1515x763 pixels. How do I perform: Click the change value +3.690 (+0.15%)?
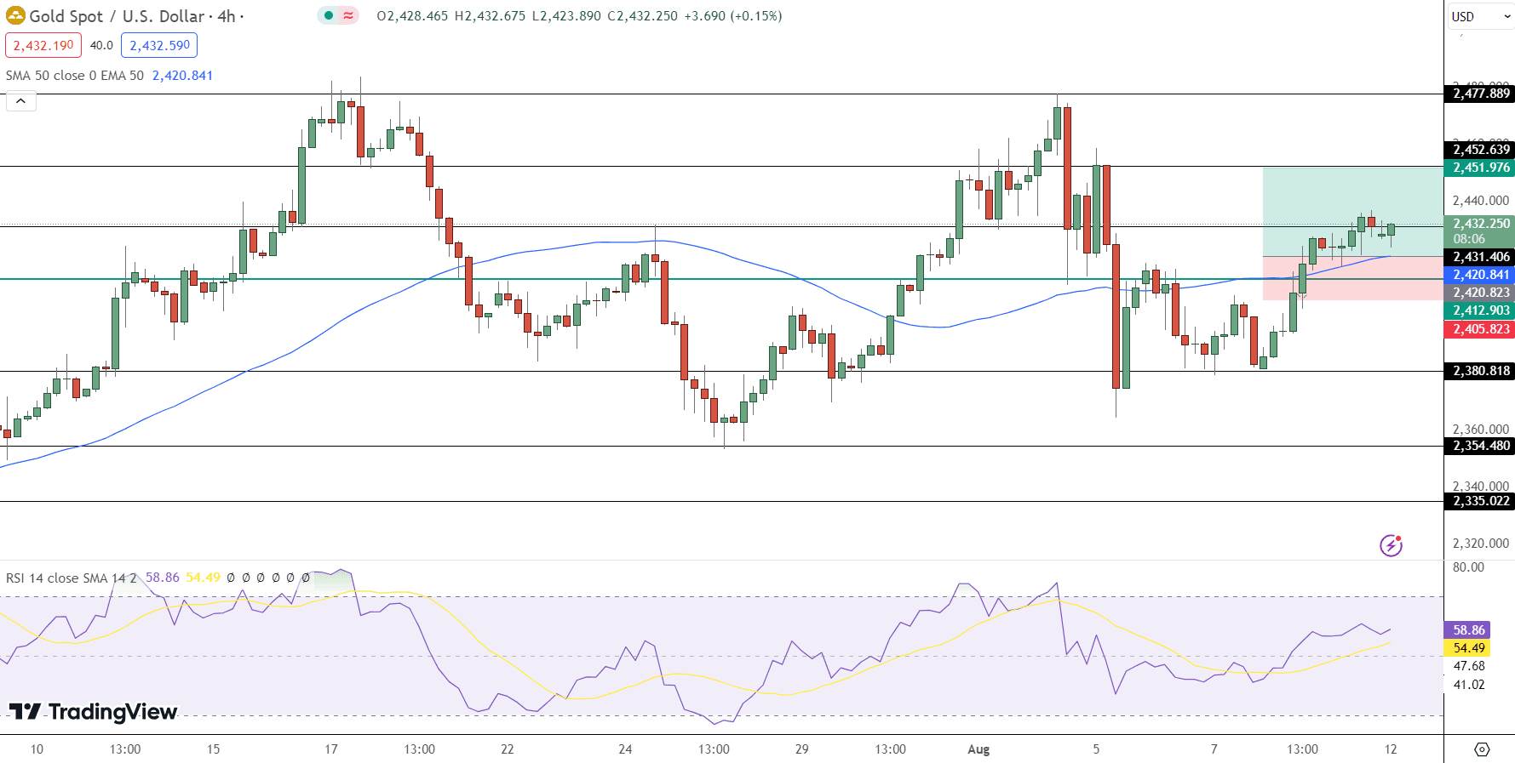point(733,16)
